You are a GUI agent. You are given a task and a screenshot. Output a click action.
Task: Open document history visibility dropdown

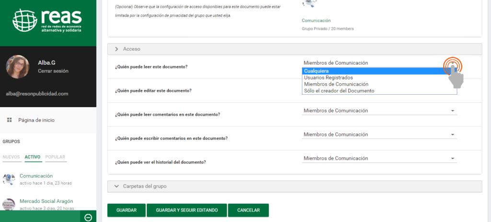point(379,158)
